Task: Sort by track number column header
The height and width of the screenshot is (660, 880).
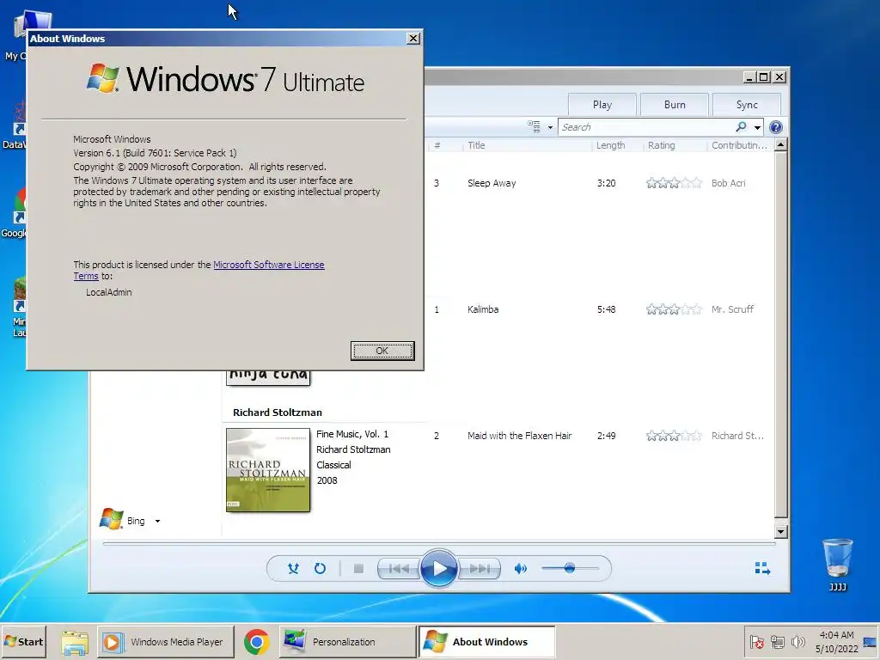Action: pyautogui.click(x=437, y=145)
